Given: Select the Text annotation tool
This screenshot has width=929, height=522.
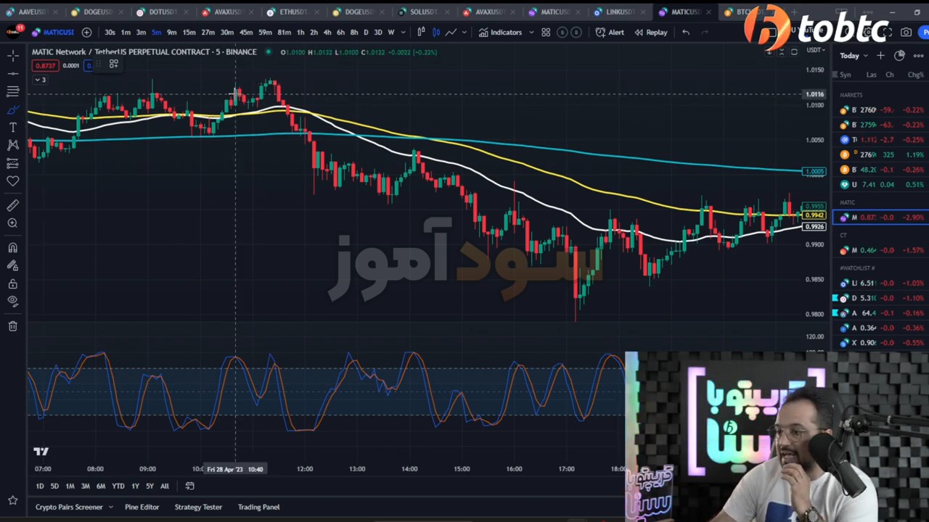Looking at the screenshot, I should [13, 128].
